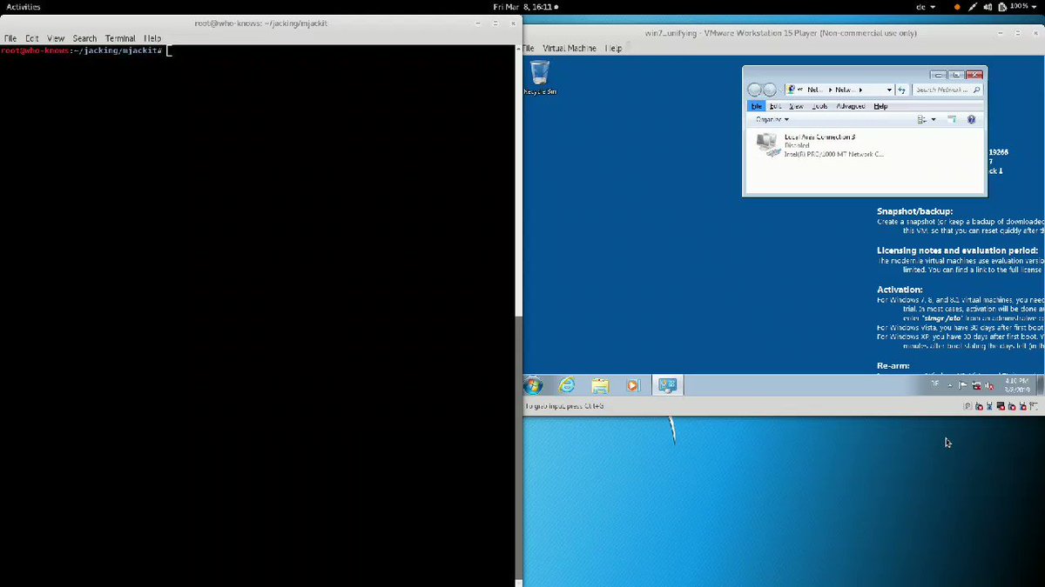Refresh the Network Connections address bar
The width and height of the screenshot is (1045, 587).
click(901, 90)
